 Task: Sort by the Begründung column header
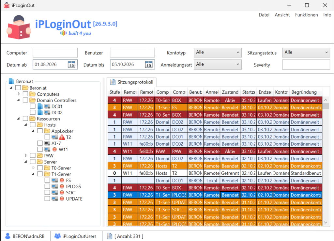(x=306, y=92)
